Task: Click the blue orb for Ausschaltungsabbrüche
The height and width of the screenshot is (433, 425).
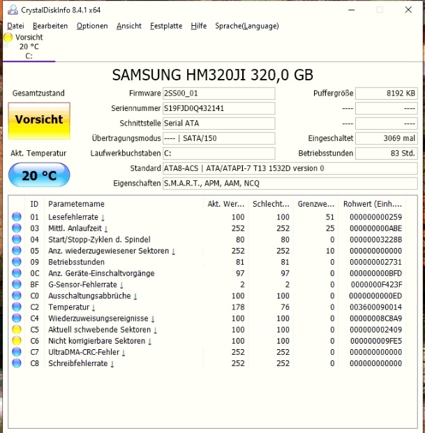Action: point(17,295)
